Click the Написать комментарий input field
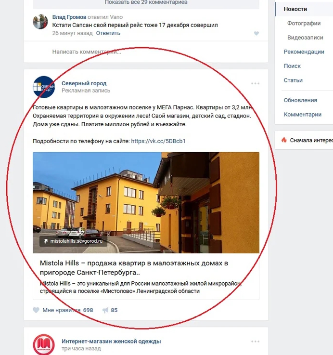The image size is (333, 355). (146, 52)
